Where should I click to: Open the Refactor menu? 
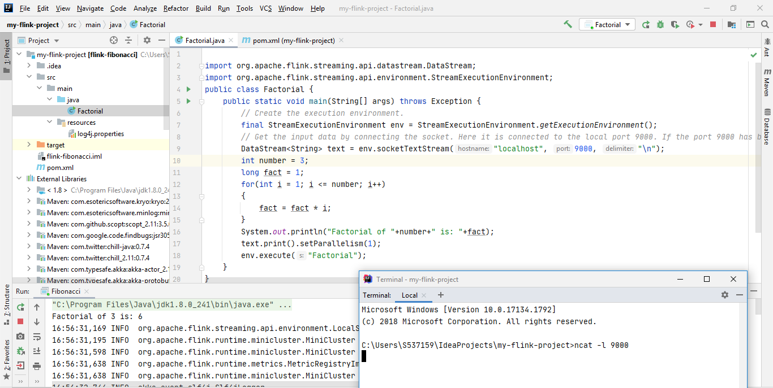coord(176,8)
